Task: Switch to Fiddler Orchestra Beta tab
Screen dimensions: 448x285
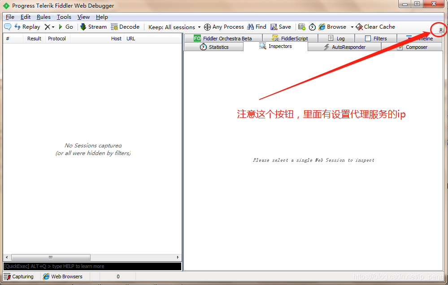Action: (223, 38)
